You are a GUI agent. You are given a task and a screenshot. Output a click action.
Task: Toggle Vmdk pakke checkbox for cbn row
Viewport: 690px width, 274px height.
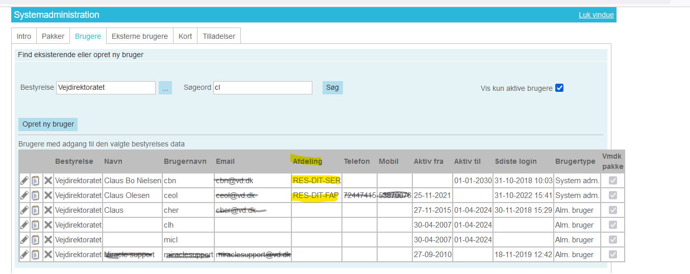[x=612, y=180]
